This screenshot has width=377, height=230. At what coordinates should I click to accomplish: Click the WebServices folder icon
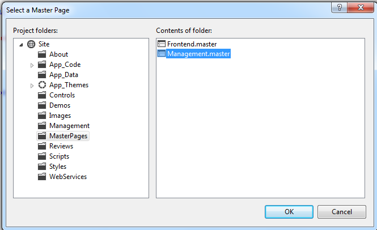coord(42,177)
